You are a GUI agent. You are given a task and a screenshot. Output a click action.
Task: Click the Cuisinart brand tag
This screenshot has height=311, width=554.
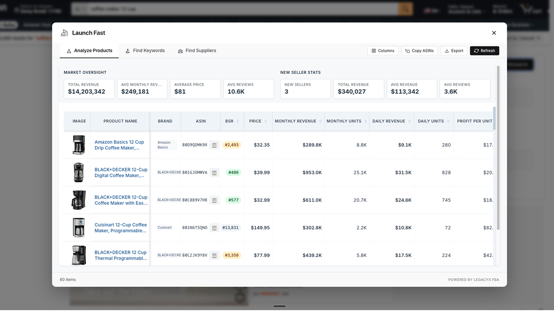point(164,228)
